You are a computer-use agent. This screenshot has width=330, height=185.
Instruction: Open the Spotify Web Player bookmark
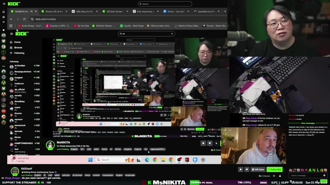pos(132,26)
